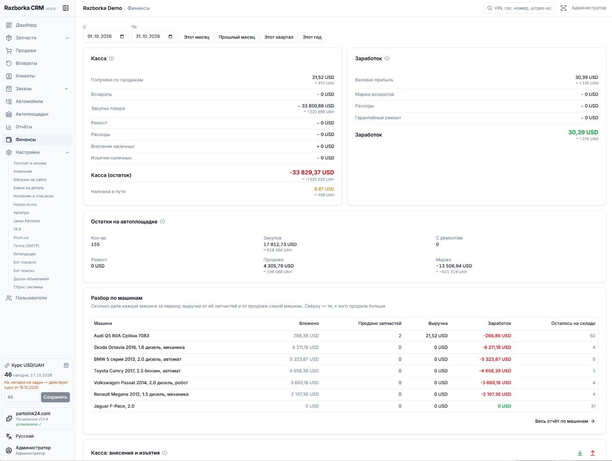The height and width of the screenshot is (461, 612).
Task: Select Этот год period
Action: 312,37
